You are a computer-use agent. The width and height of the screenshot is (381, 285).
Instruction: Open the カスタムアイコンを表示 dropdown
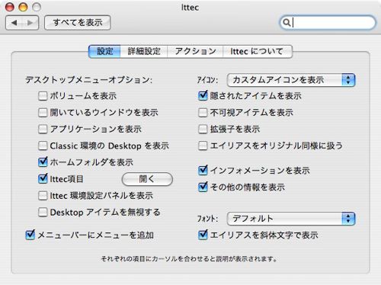(x=291, y=80)
